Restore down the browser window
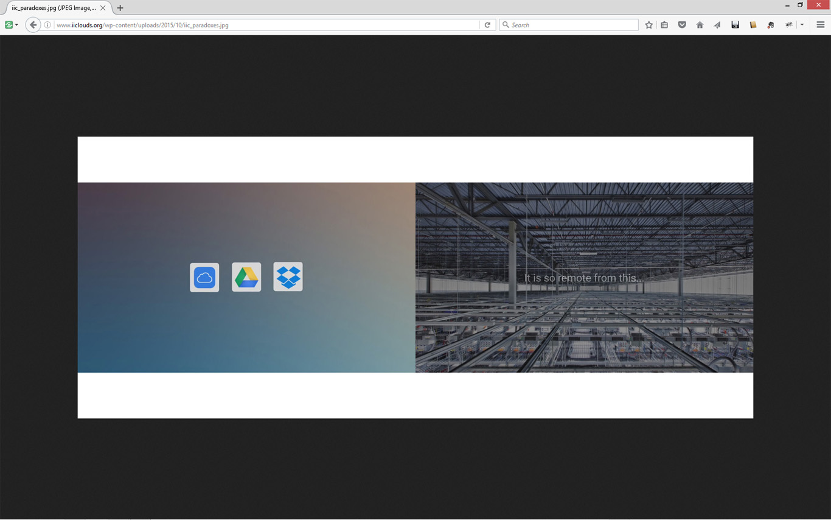The width and height of the screenshot is (831, 520). click(x=801, y=5)
